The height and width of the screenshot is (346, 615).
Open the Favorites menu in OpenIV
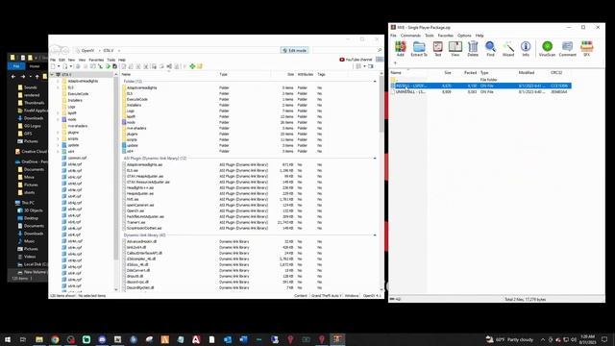click(96, 60)
